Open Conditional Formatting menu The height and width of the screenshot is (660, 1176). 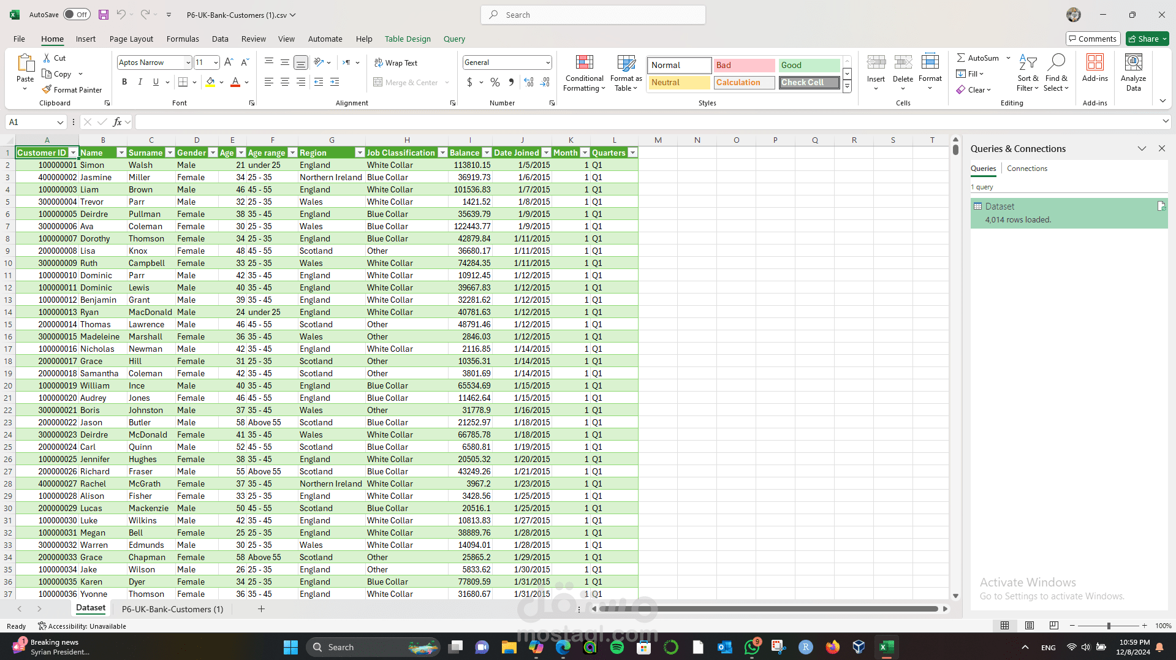tap(585, 74)
